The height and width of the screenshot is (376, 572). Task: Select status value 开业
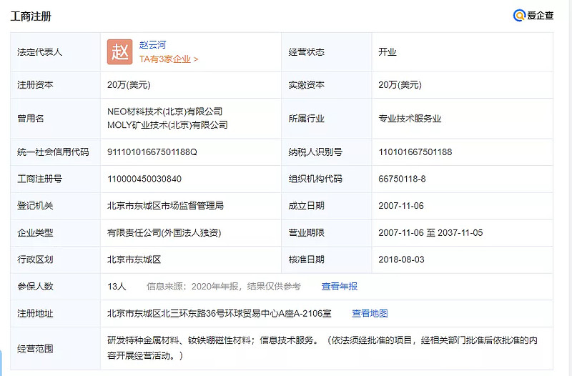tap(387, 52)
